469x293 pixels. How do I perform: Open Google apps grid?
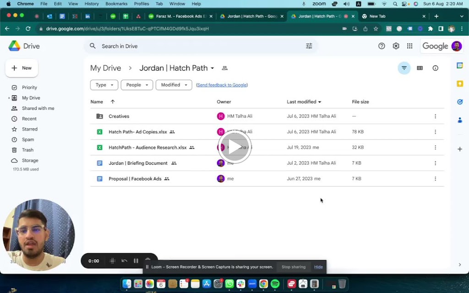(x=410, y=46)
